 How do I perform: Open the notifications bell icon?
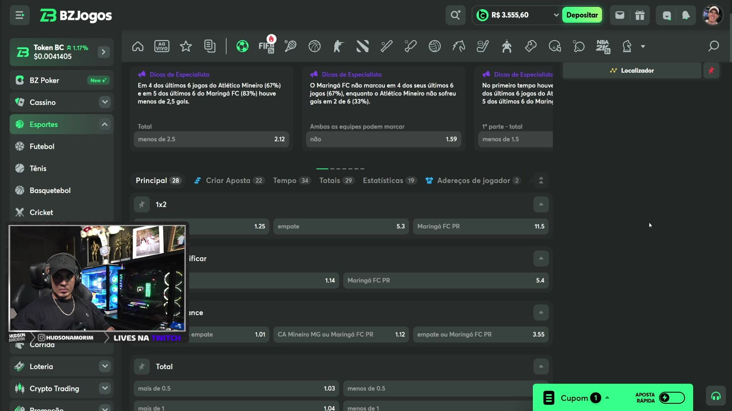pyautogui.click(x=686, y=15)
